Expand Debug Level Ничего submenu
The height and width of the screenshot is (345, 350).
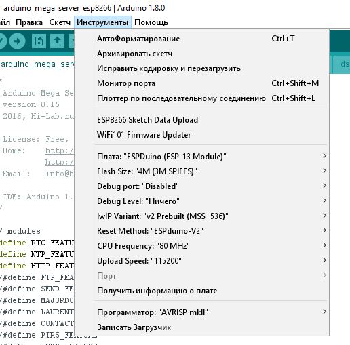201,201
